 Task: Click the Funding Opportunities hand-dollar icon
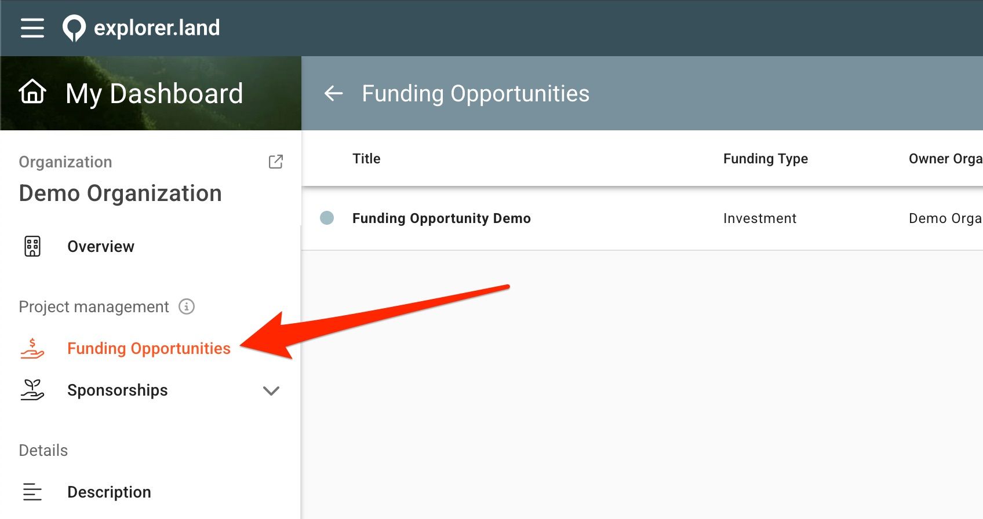click(x=32, y=348)
